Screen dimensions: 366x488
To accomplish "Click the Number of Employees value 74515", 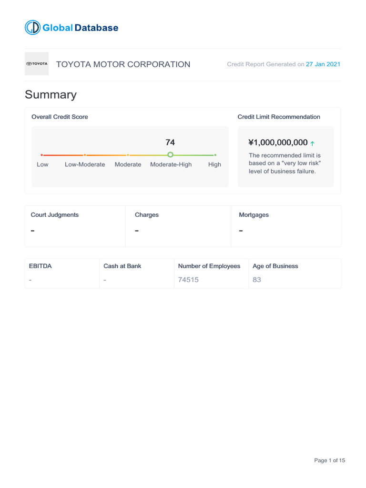I will point(188,280).
